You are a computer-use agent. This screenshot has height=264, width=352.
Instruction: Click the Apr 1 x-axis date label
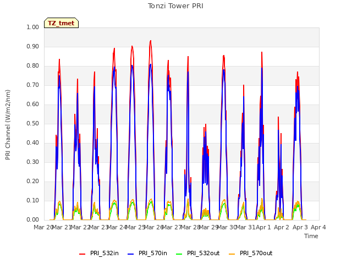tap(263, 227)
